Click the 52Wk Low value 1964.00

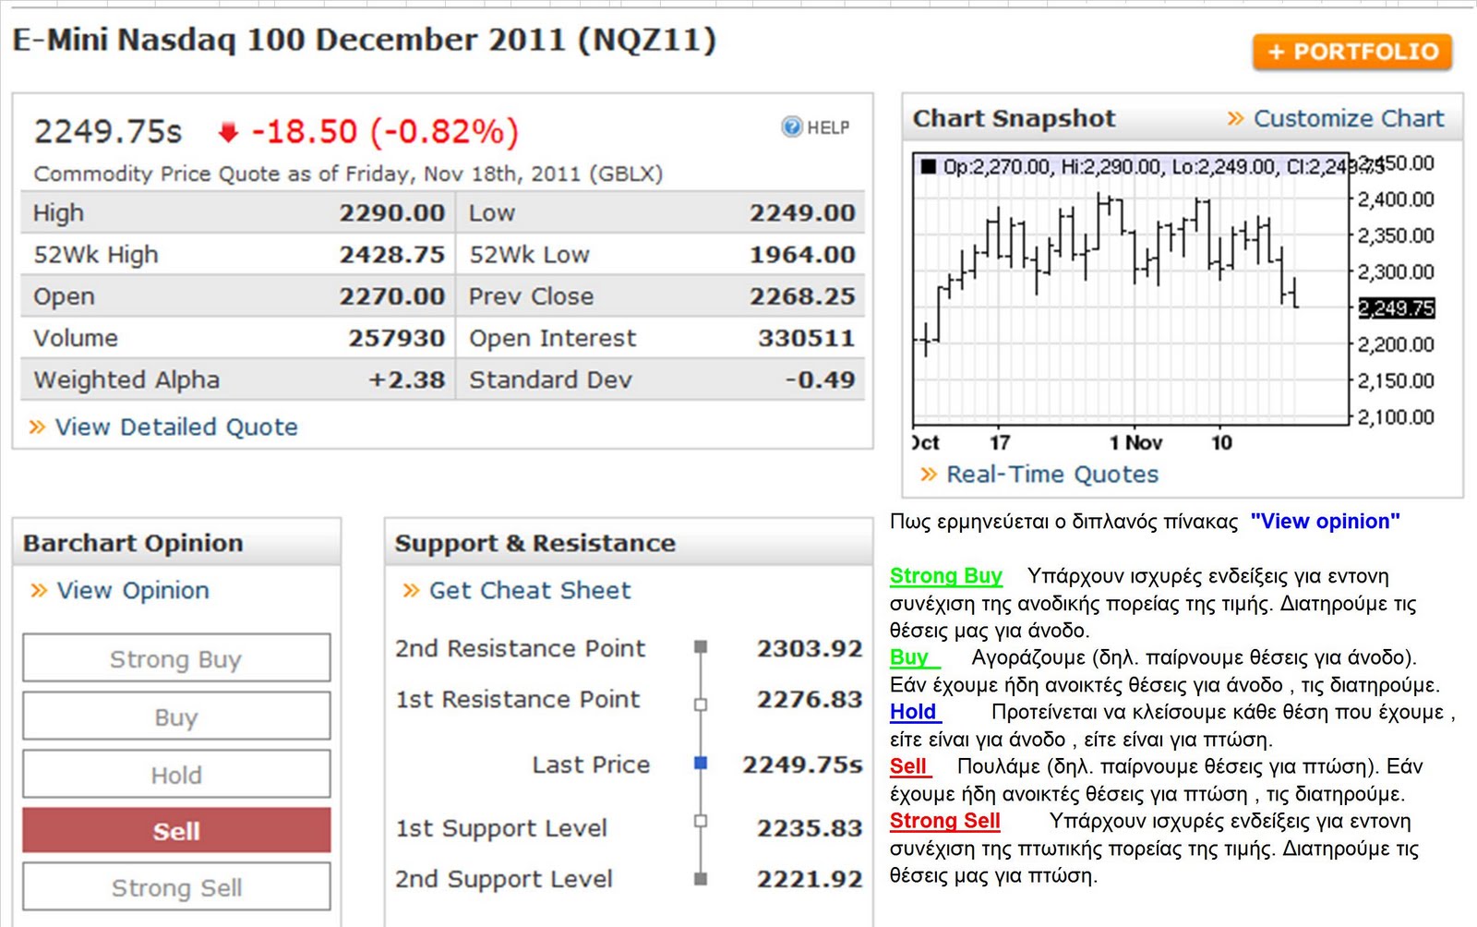802,255
